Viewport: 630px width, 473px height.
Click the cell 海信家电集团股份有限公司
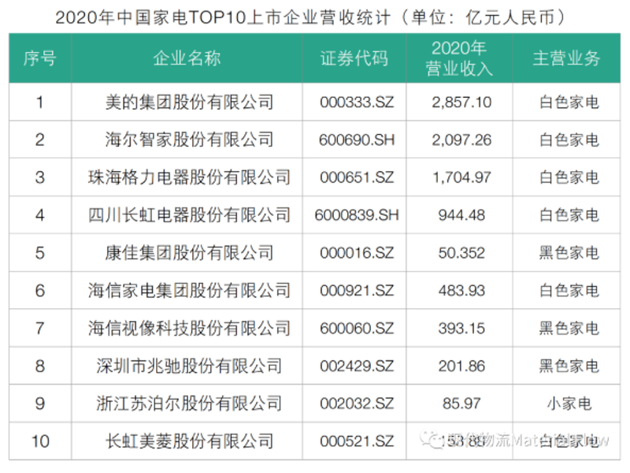coord(189,290)
